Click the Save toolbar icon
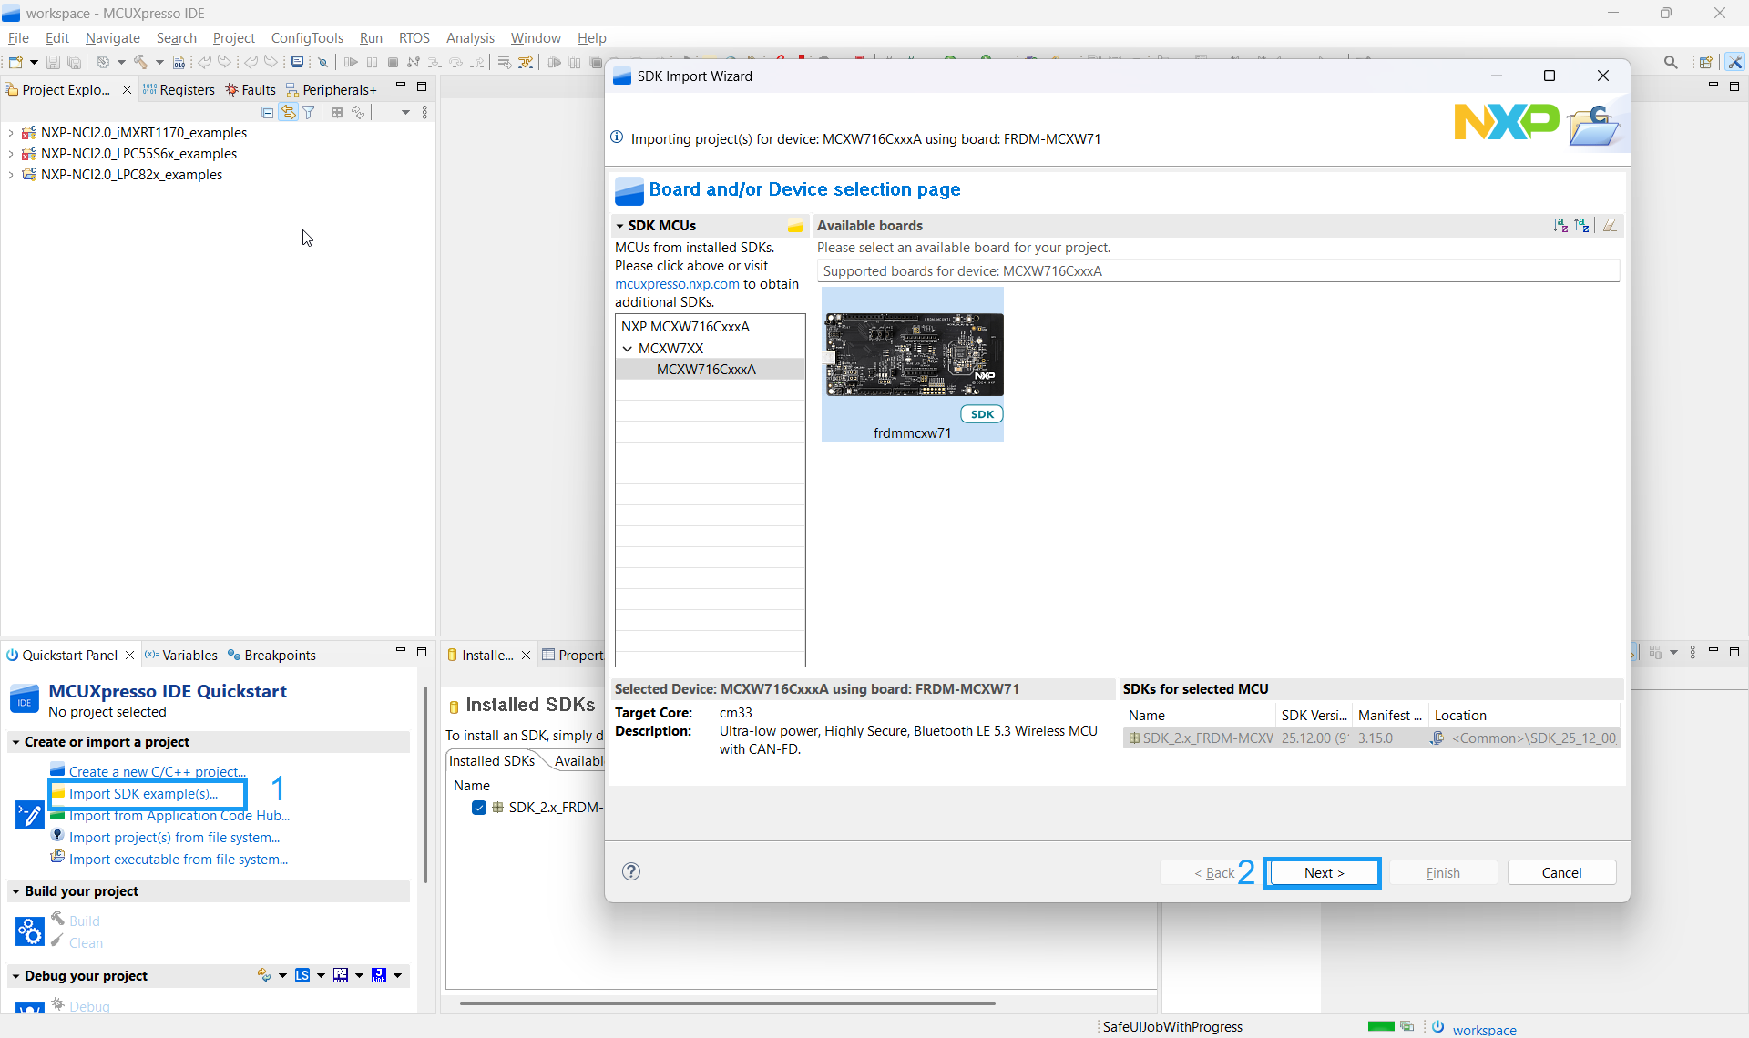Image resolution: width=1749 pixels, height=1038 pixels. pyautogui.click(x=53, y=62)
